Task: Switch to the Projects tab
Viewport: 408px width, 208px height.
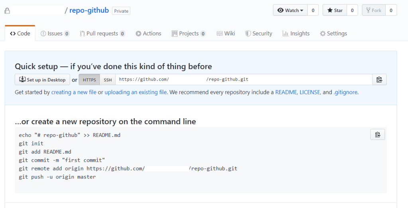Action: coord(188,34)
